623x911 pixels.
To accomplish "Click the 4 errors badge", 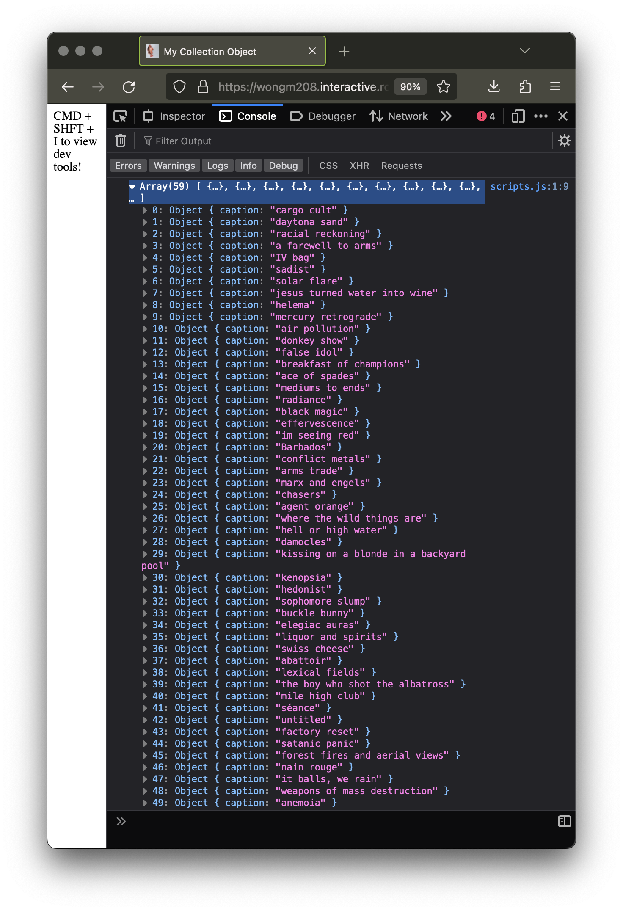I will (485, 116).
